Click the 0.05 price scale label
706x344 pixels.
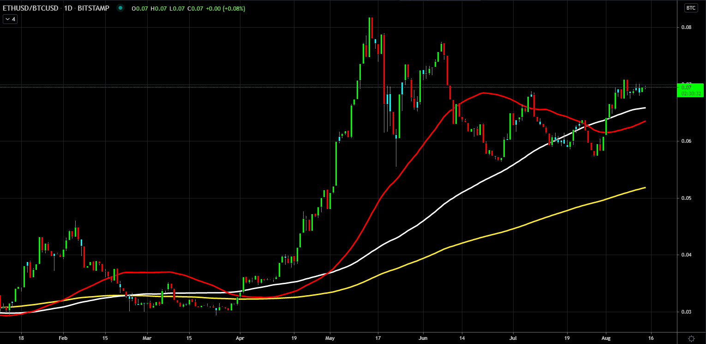point(686,198)
